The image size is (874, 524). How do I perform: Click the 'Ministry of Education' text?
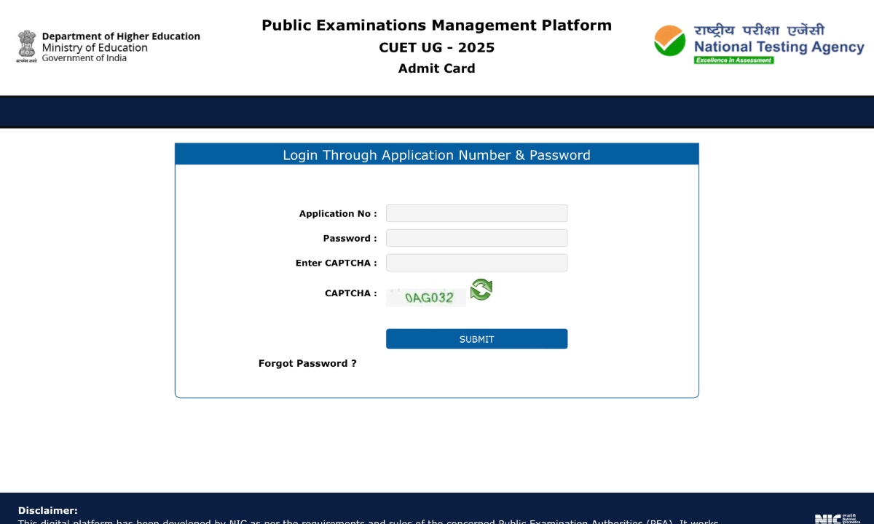95,47
